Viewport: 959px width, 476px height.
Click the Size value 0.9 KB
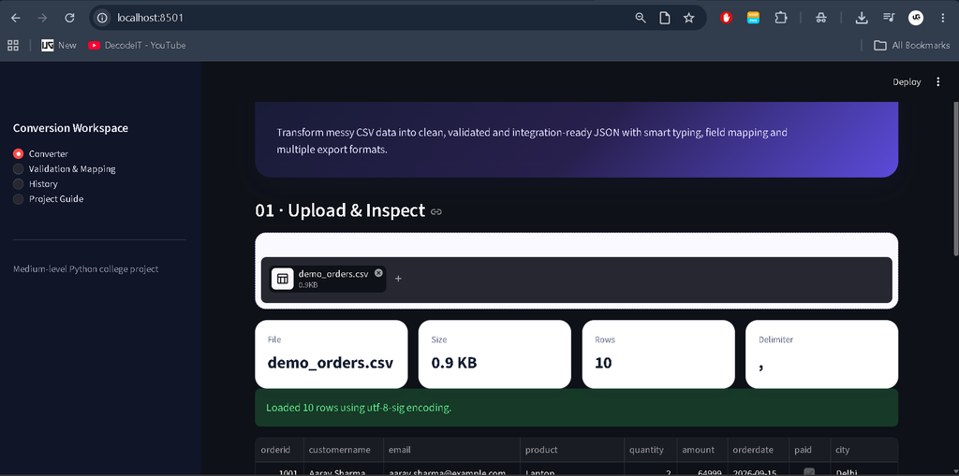click(454, 362)
